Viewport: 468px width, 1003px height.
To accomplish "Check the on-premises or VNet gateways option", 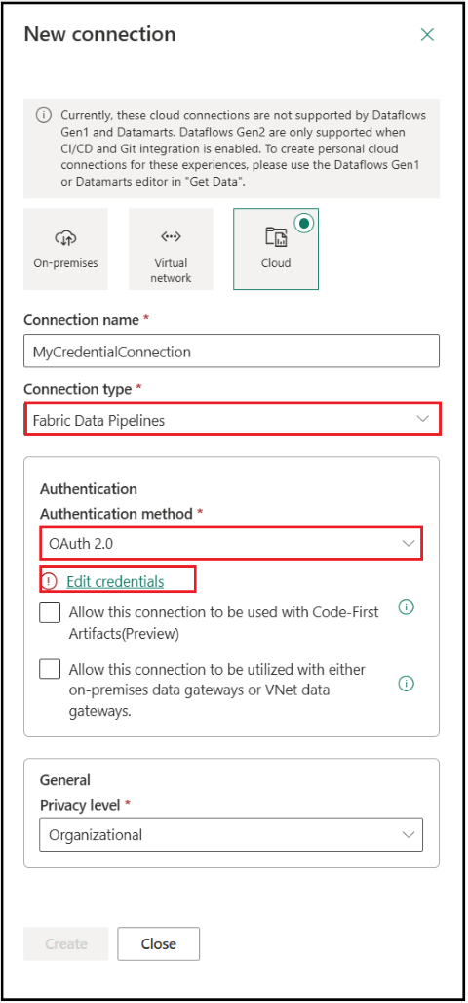I will [x=50, y=670].
